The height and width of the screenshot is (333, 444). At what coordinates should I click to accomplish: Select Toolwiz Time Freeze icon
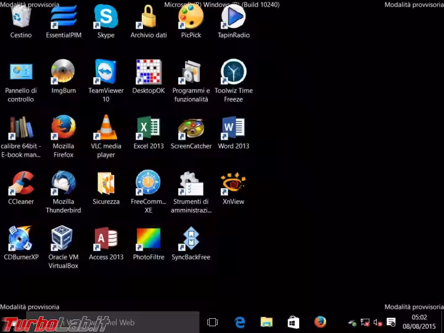[x=233, y=72]
